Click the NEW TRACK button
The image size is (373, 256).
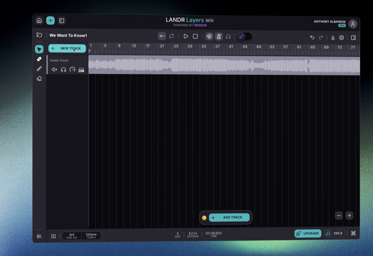point(67,48)
